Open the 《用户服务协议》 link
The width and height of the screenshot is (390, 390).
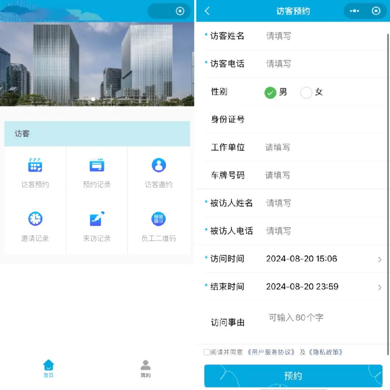click(x=271, y=352)
